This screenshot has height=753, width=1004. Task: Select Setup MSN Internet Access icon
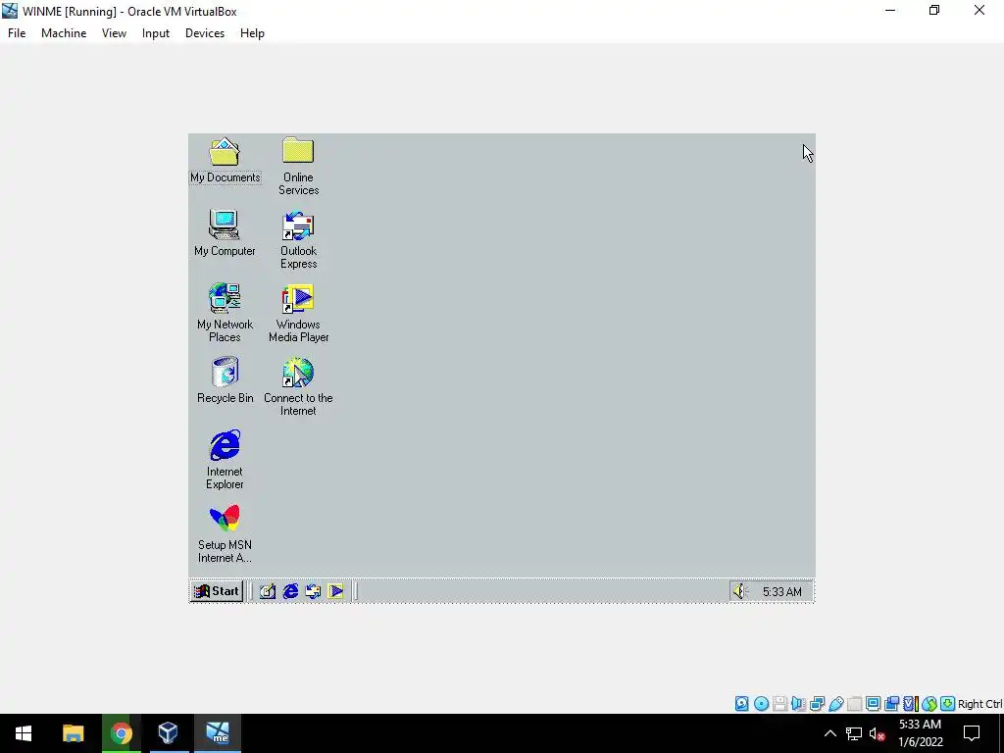tap(225, 533)
